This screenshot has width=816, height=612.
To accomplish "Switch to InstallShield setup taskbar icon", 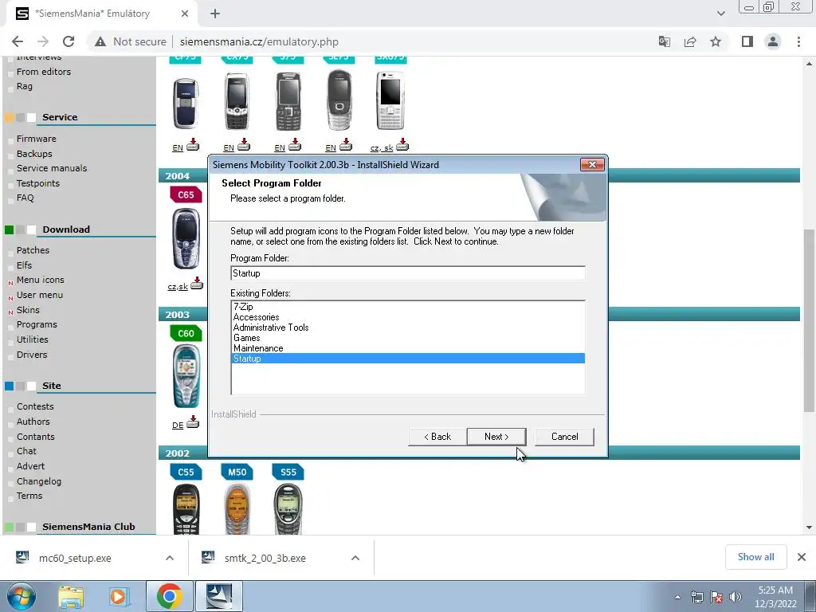I will pos(218,596).
